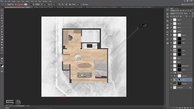Select the Move tool
The height and width of the screenshot is (109, 194).
(x=2, y=10)
